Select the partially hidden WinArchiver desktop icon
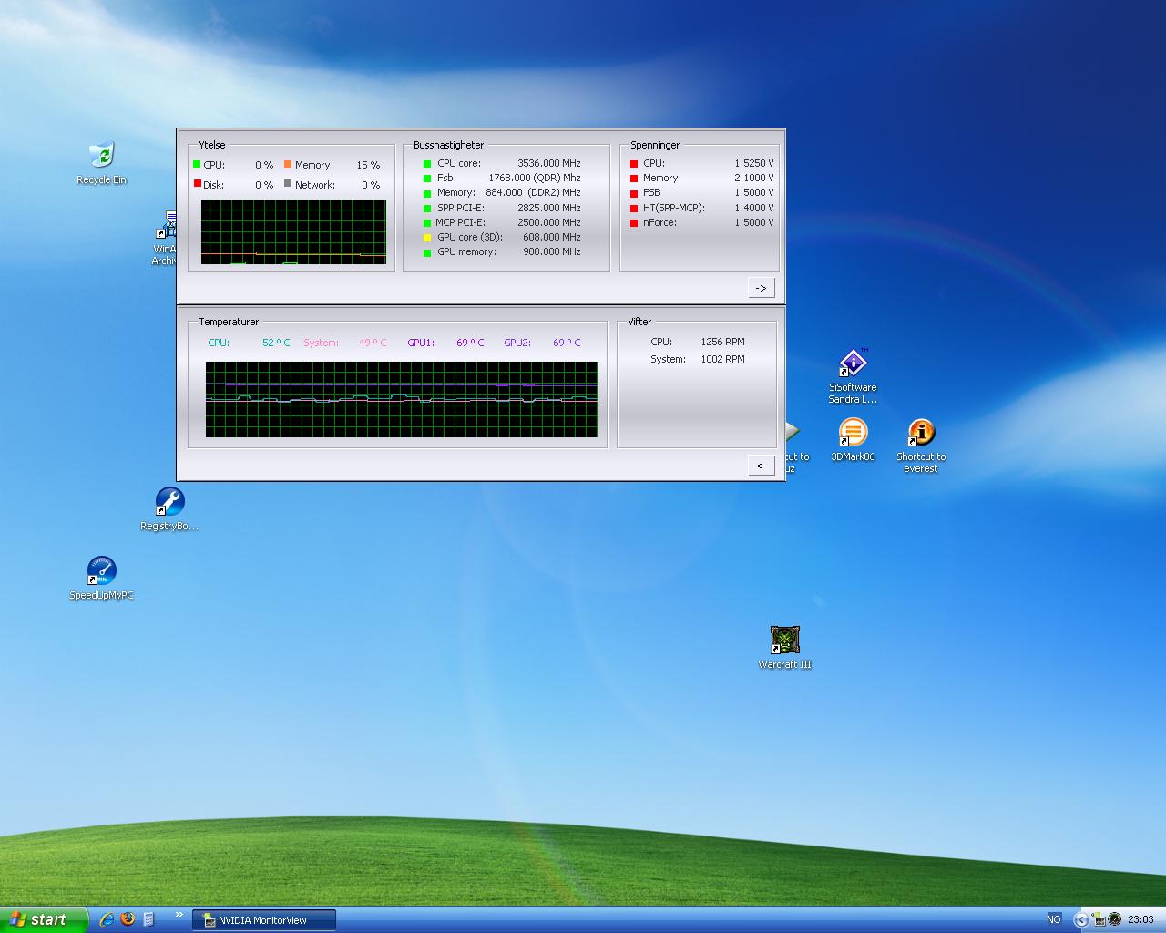This screenshot has height=933, width=1166. pyautogui.click(x=167, y=239)
